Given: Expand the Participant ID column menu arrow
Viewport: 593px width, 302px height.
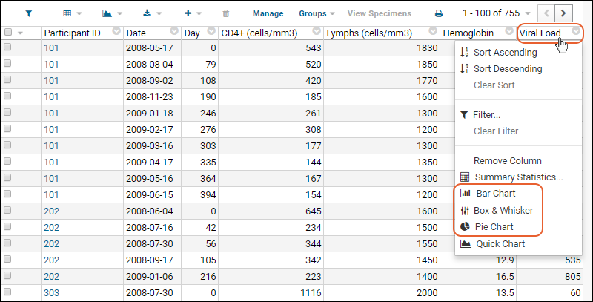Looking at the screenshot, I should [116, 31].
